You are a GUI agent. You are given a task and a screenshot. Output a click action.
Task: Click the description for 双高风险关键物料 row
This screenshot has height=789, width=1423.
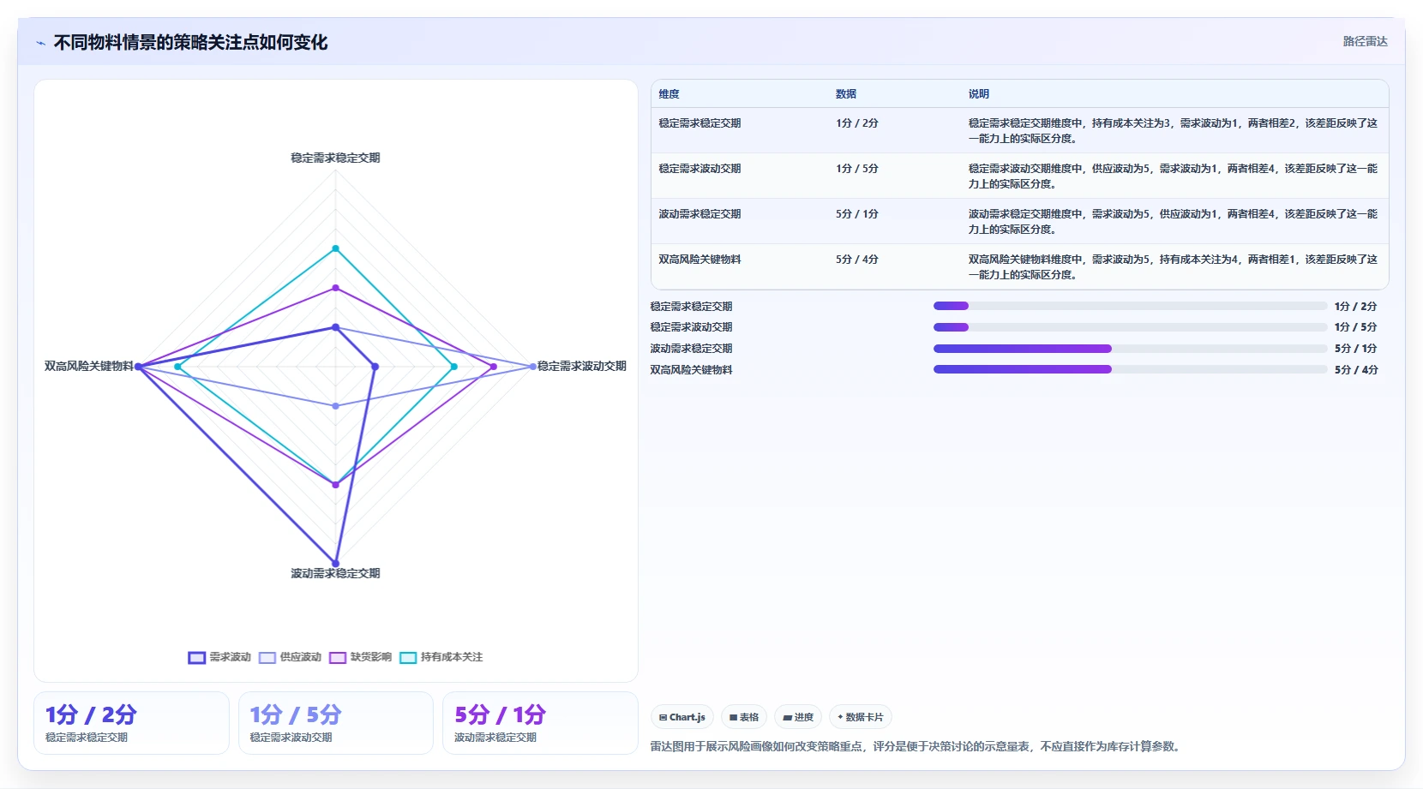(1173, 267)
